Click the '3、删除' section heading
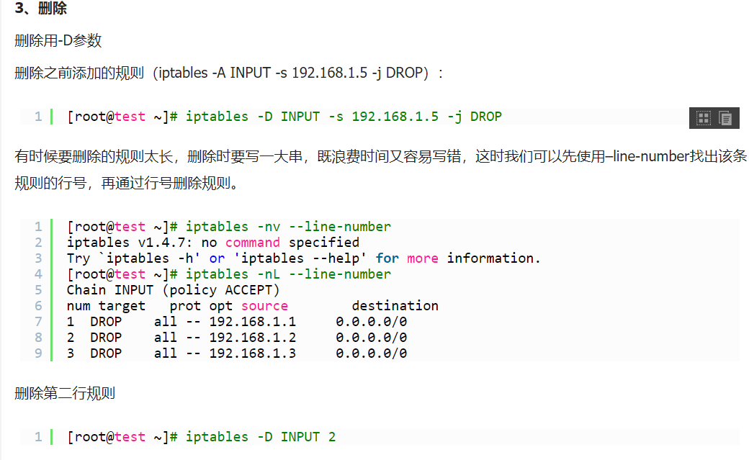This screenshot has width=749, height=460. coord(41,9)
